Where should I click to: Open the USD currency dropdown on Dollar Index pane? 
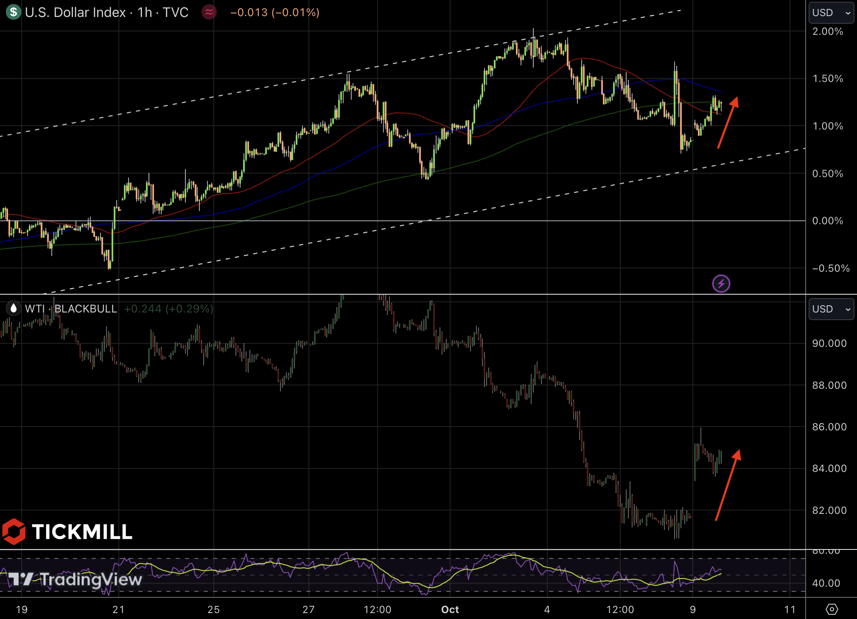pos(831,13)
